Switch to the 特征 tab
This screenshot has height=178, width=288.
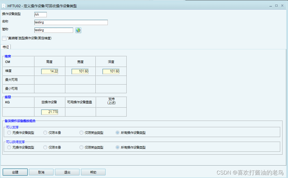[x=6, y=47]
